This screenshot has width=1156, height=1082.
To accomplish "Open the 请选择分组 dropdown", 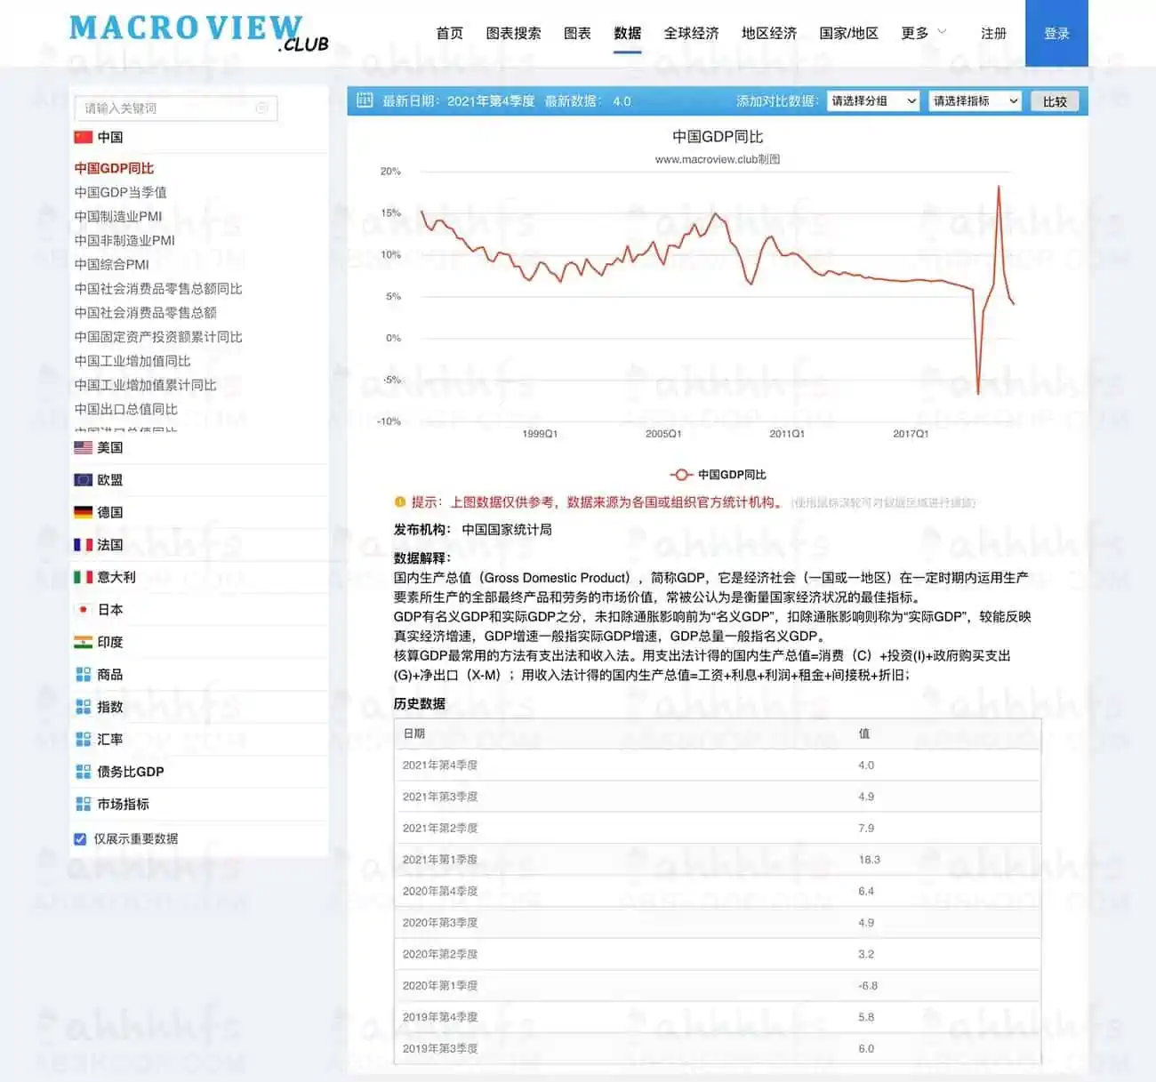I will (x=872, y=100).
